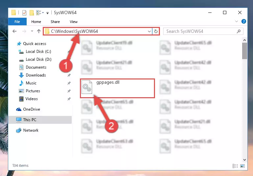
Task: Click the pin icon next to Pictures
Action: [x=69, y=91]
